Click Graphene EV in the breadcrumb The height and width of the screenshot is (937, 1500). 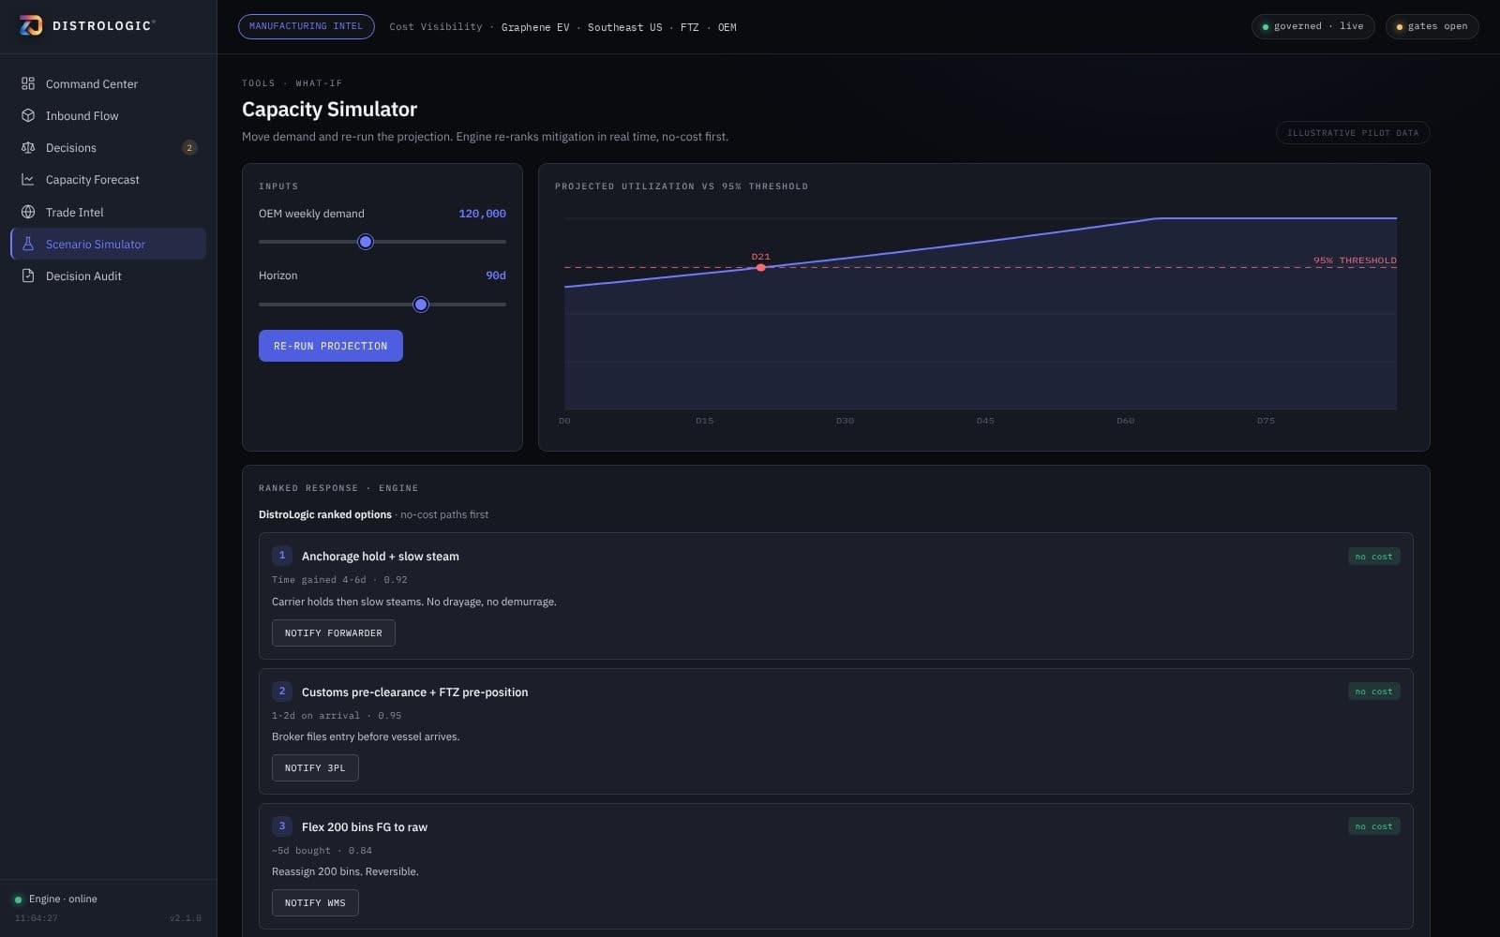coord(535,27)
